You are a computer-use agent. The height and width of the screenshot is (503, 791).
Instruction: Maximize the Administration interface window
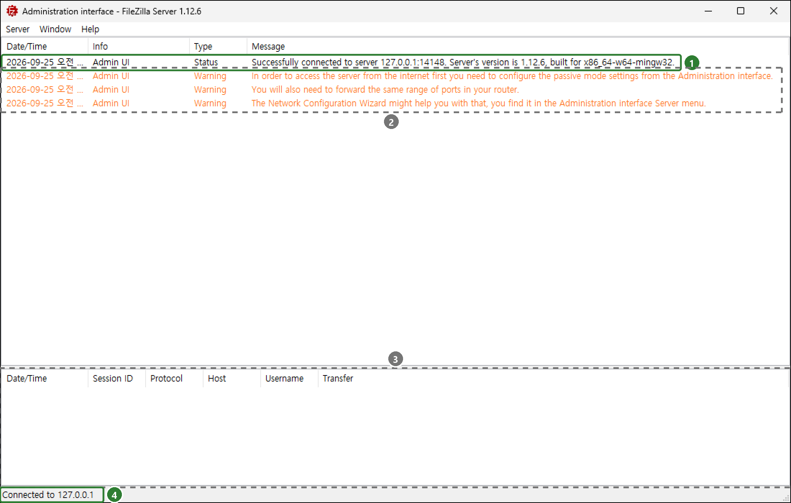[741, 11]
